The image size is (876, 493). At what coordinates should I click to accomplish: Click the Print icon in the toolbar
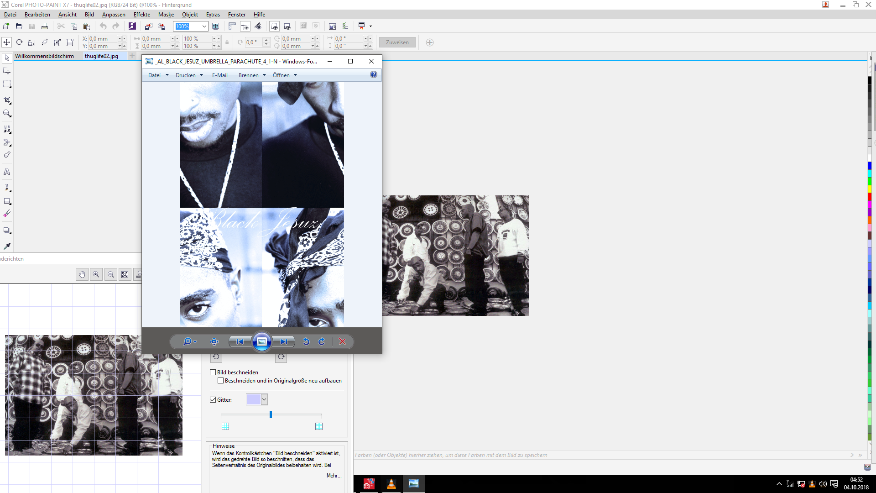(44, 26)
